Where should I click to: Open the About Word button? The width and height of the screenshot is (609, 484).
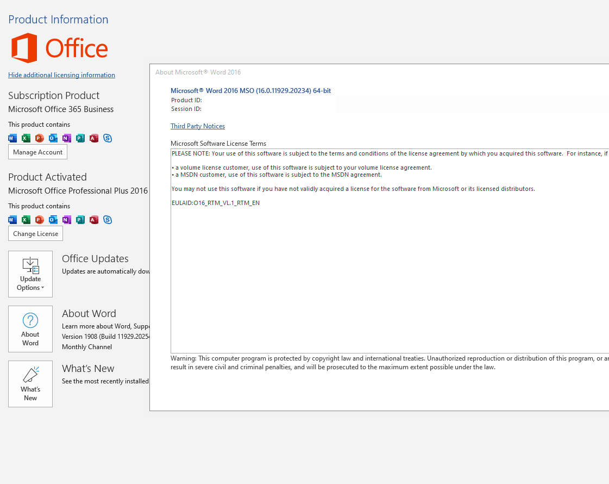pyautogui.click(x=30, y=329)
